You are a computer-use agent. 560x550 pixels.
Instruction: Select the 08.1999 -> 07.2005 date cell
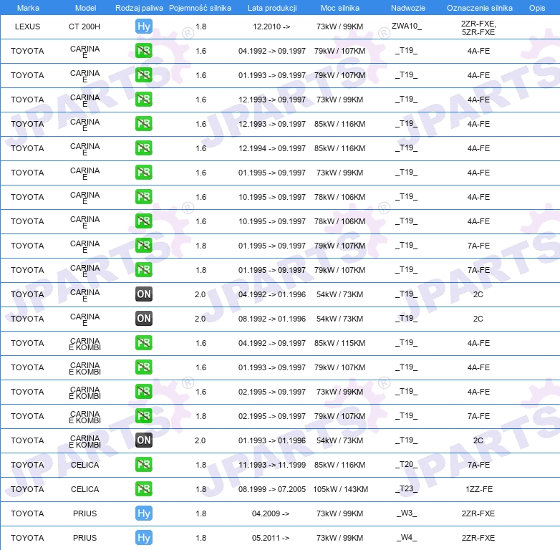pyautogui.click(x=272, y=489)
